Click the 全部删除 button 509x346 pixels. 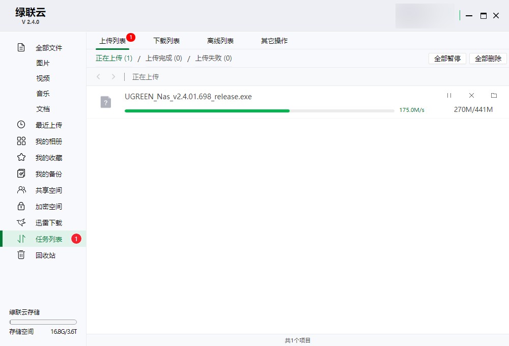(x=488, y=59)
